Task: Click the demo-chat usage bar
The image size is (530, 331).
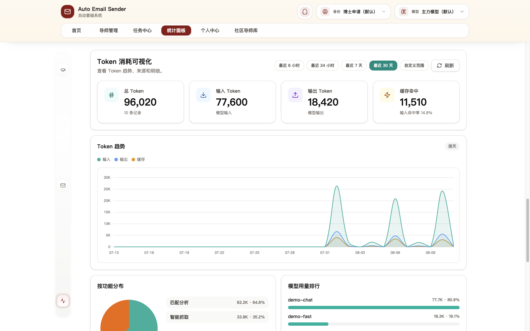Action: coord(374,307)
